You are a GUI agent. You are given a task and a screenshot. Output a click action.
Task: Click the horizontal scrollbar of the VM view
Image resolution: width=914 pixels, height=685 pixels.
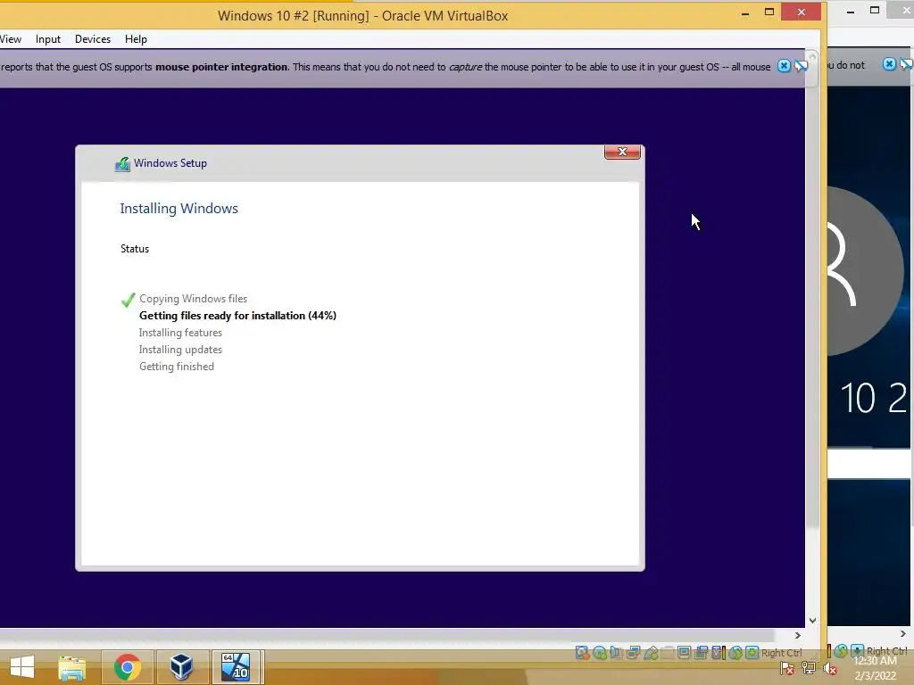pos(387,635)
